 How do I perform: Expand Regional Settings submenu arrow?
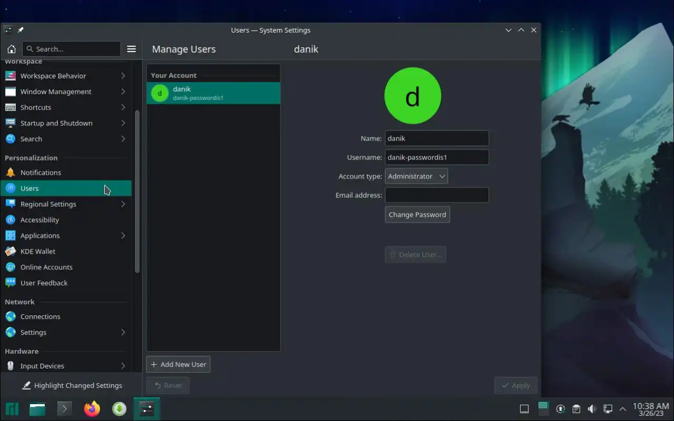(x=123, y=204)
